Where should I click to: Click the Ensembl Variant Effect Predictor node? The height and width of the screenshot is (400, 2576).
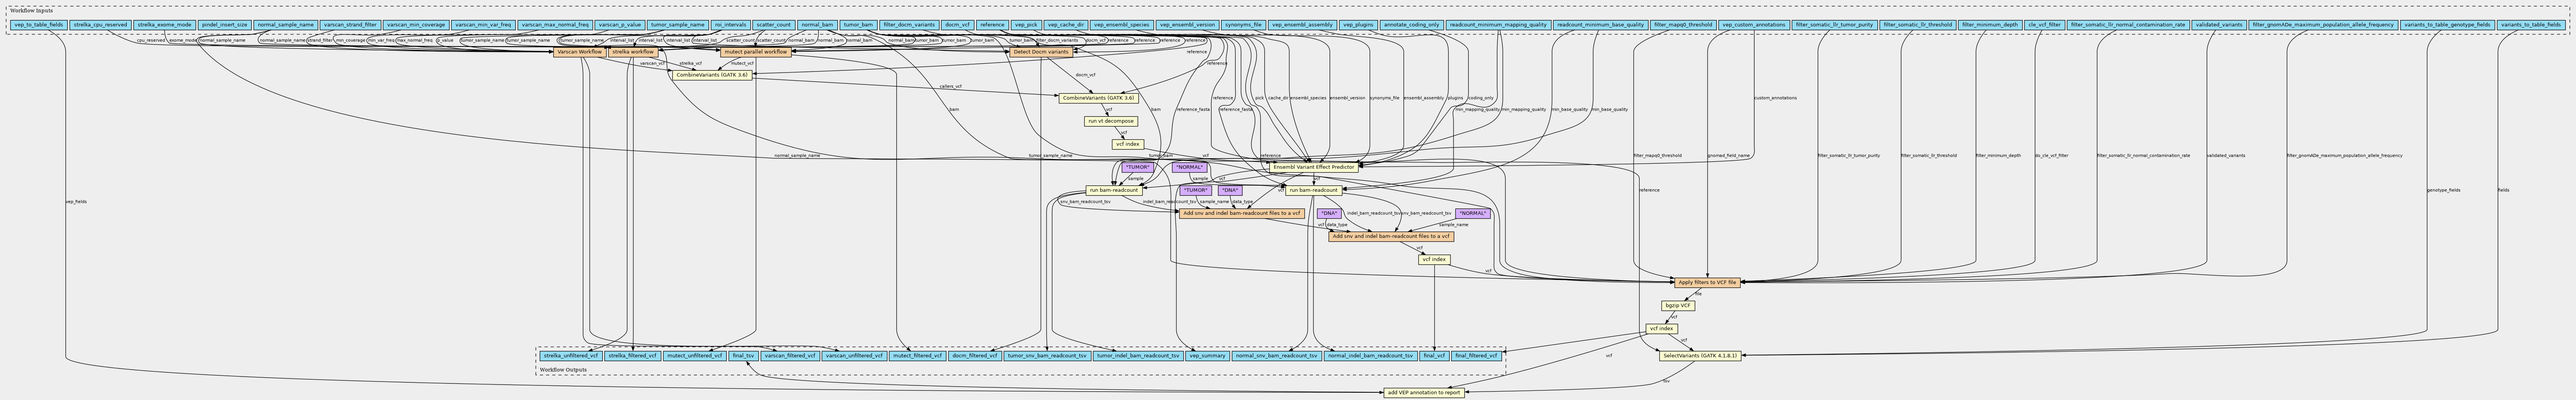click(x=1314, y=167)
